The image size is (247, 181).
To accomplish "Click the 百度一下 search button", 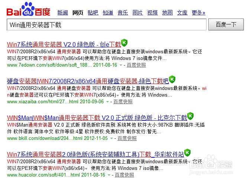I will click(226, 24).
